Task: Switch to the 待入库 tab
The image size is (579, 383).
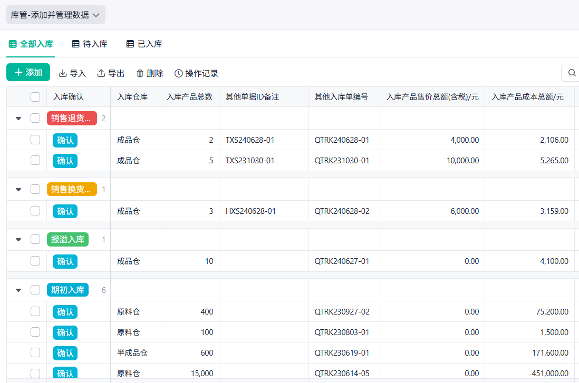Action: (x=90, y=44)
